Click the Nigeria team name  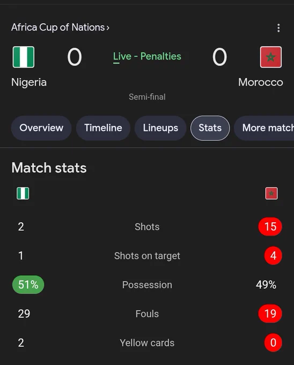[x=29, y=83]
